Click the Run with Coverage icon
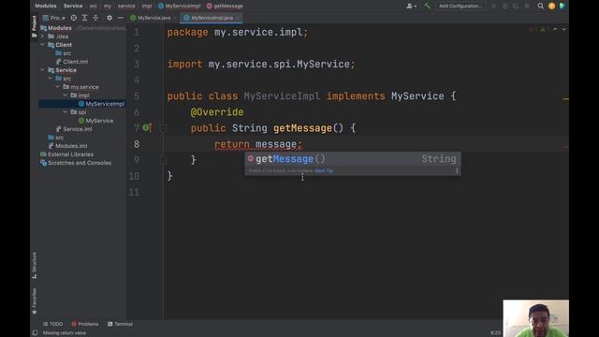Screen dimensions: 599x337 point(516,6)
